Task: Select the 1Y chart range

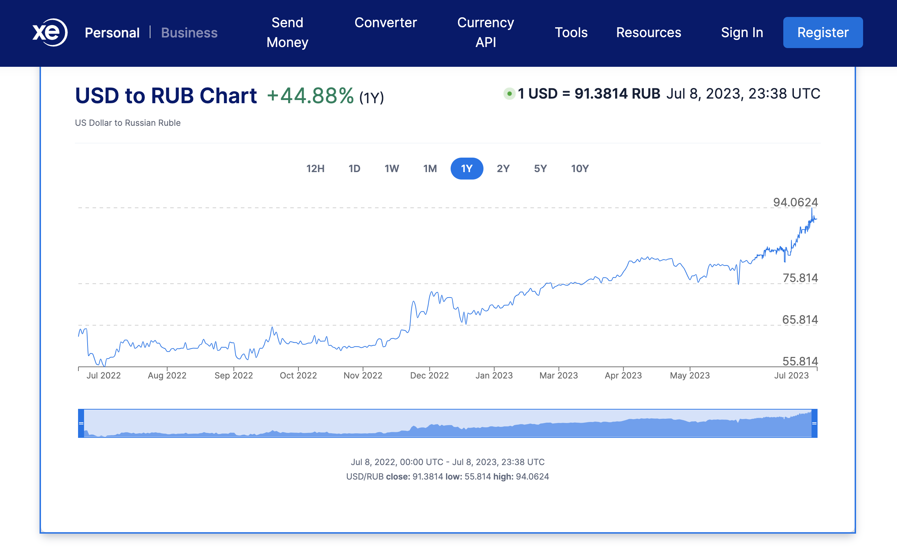Action: click(x=467, y=169)
